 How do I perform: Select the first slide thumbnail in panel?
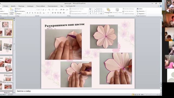(6, 28)
